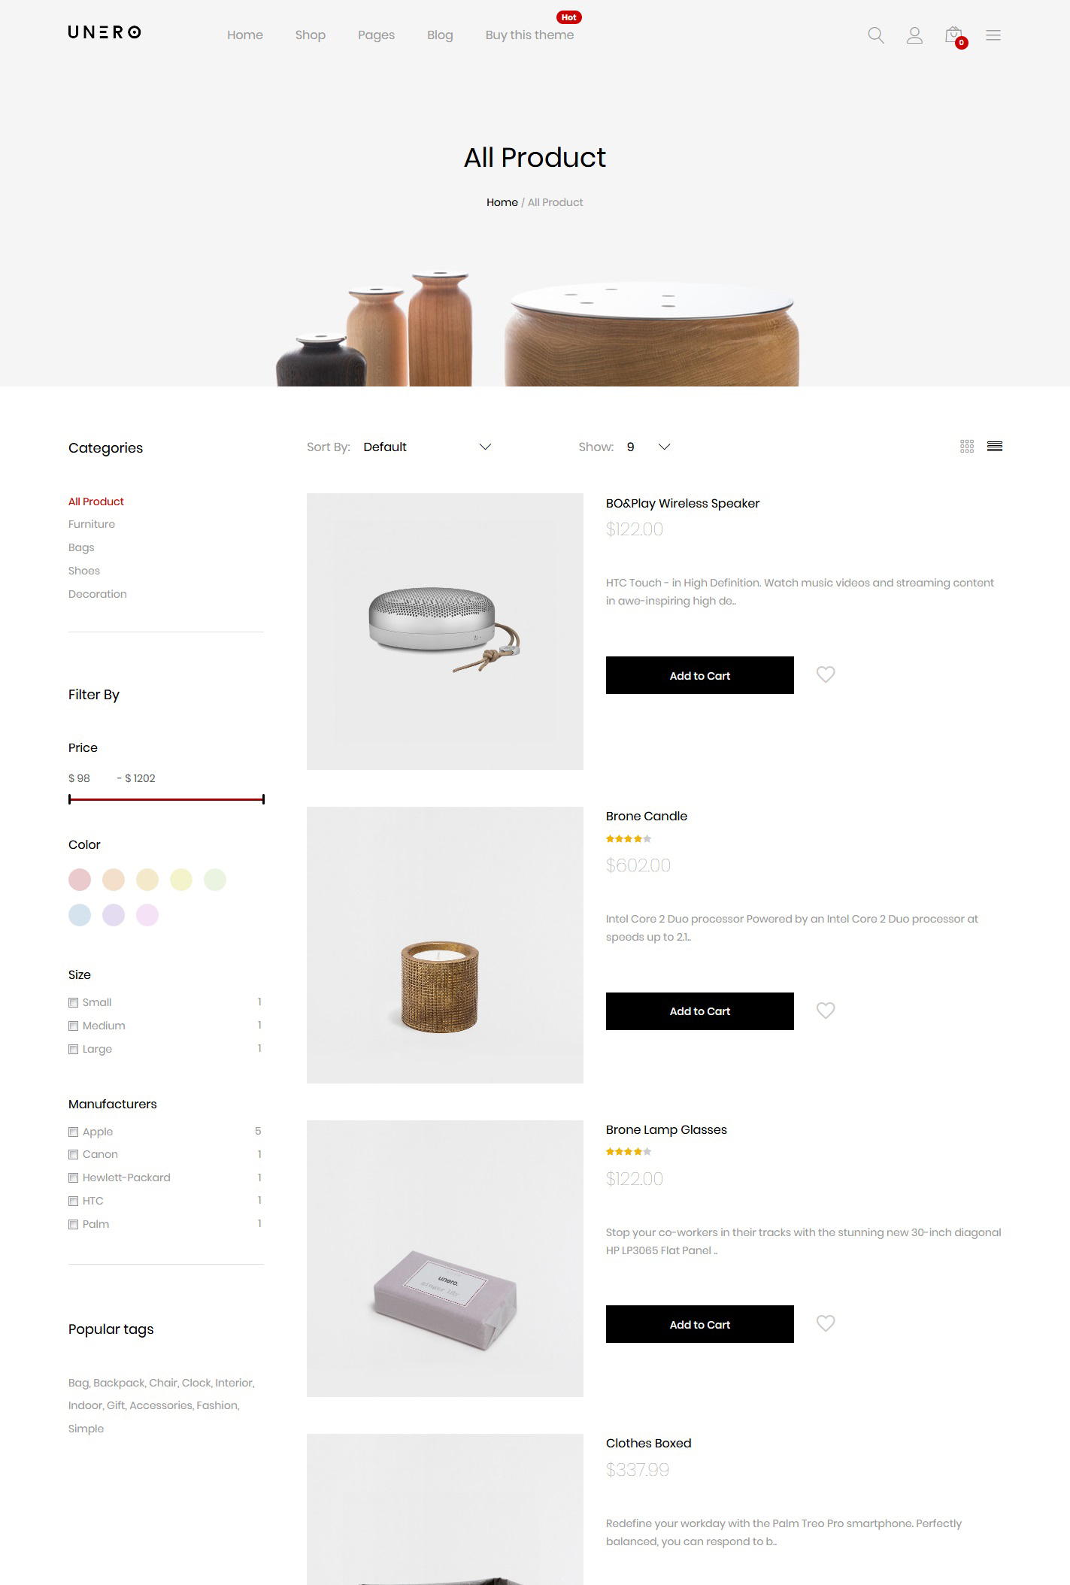
Task: Add Brone Candle to wishlist heart
Action: [x=826, y=1011]
